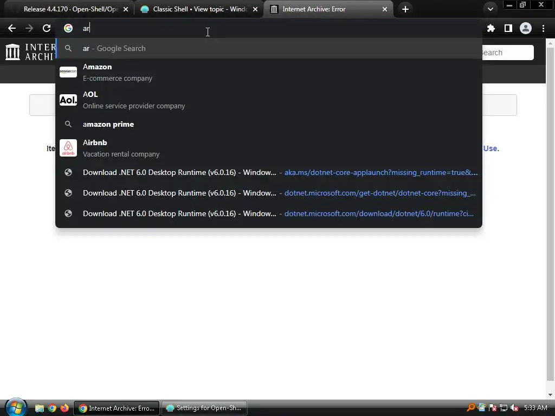
Task: Click the globe icon on the aka.ms row
Action: [x=68, y=173]
